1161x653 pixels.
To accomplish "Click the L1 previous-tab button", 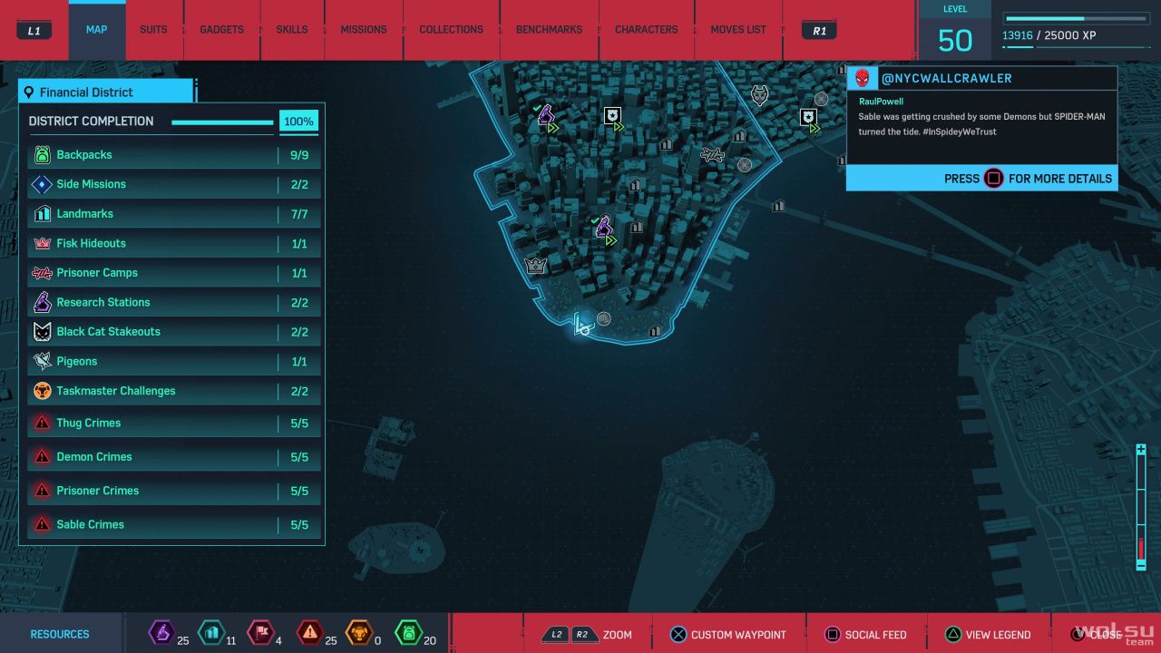I will point(34,31).
